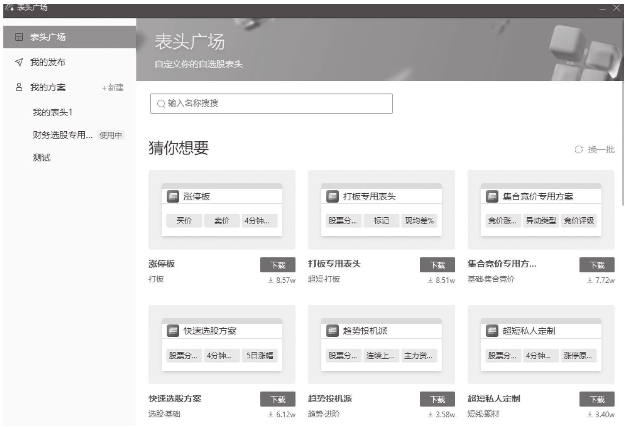Open 表头广场 in the sidebar
Screen dimensions: 625x427
pos(69,37)
